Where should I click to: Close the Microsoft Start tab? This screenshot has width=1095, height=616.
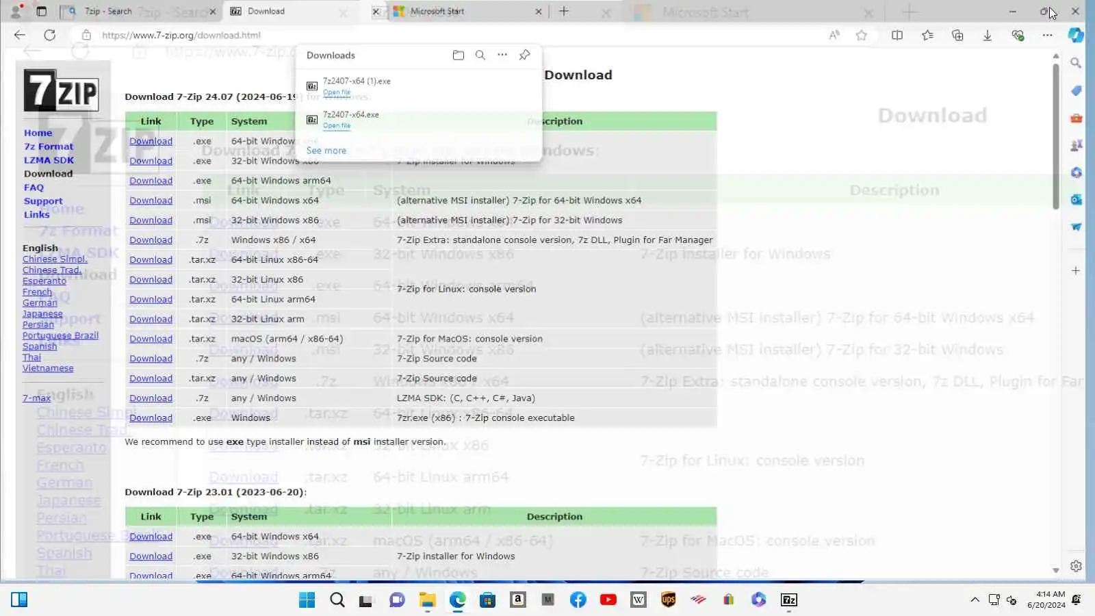click(x=538, y=12)
